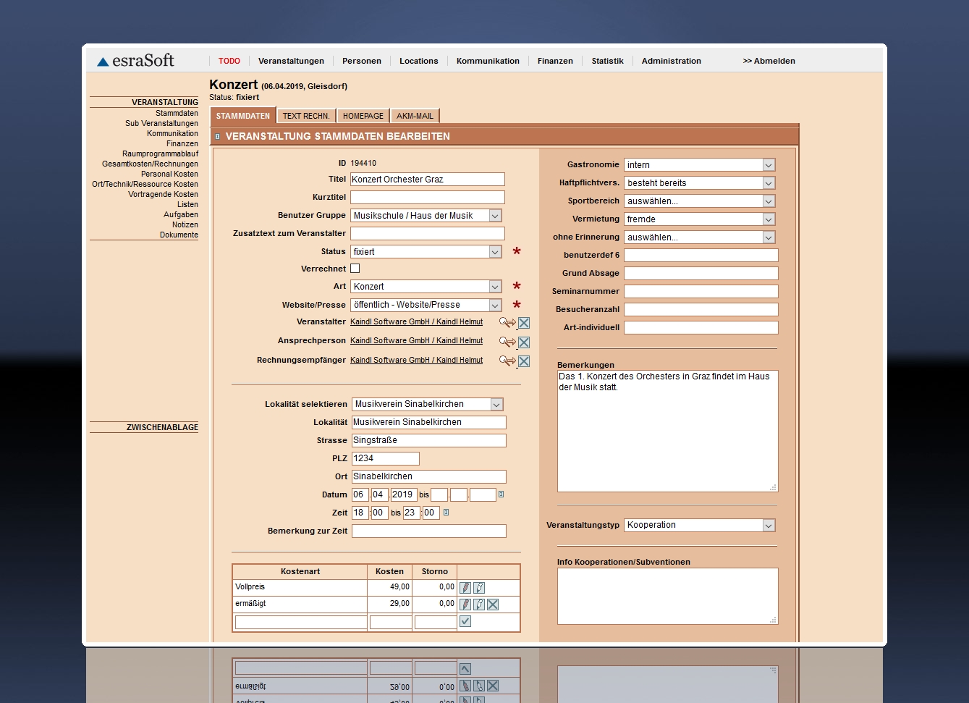Viewport: 969px width, 703px height.
Task: Open the AKM-MAIL tab
Action: [415, 116]
